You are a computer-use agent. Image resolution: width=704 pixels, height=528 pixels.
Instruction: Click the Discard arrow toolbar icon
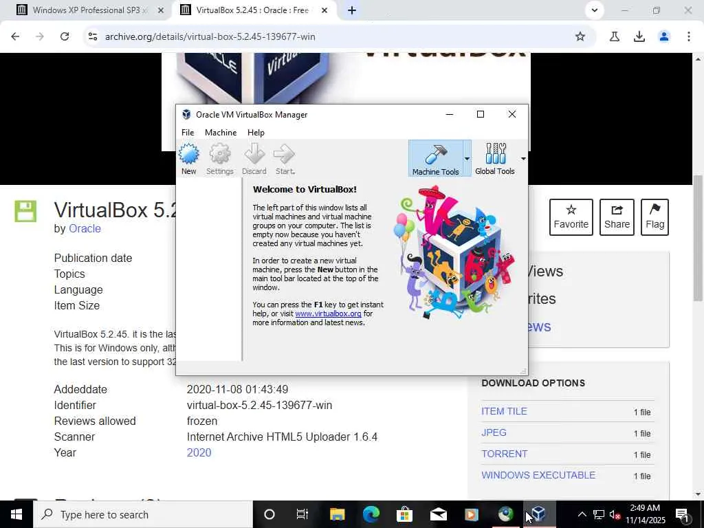(x=254, y=159)
